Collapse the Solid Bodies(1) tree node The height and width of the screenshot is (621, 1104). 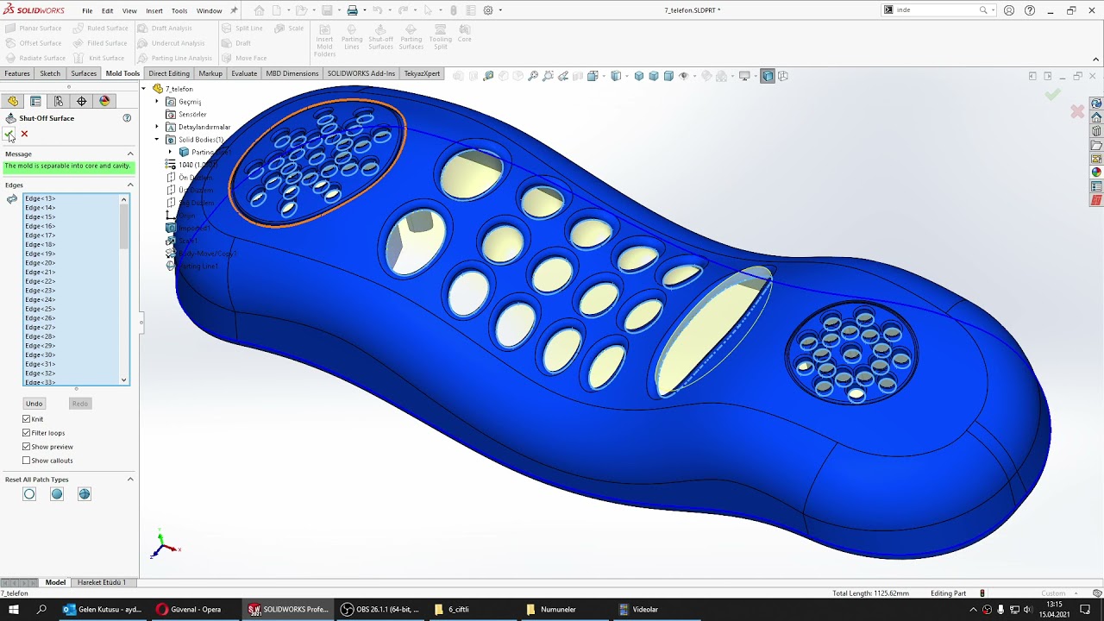pos(157,140)
